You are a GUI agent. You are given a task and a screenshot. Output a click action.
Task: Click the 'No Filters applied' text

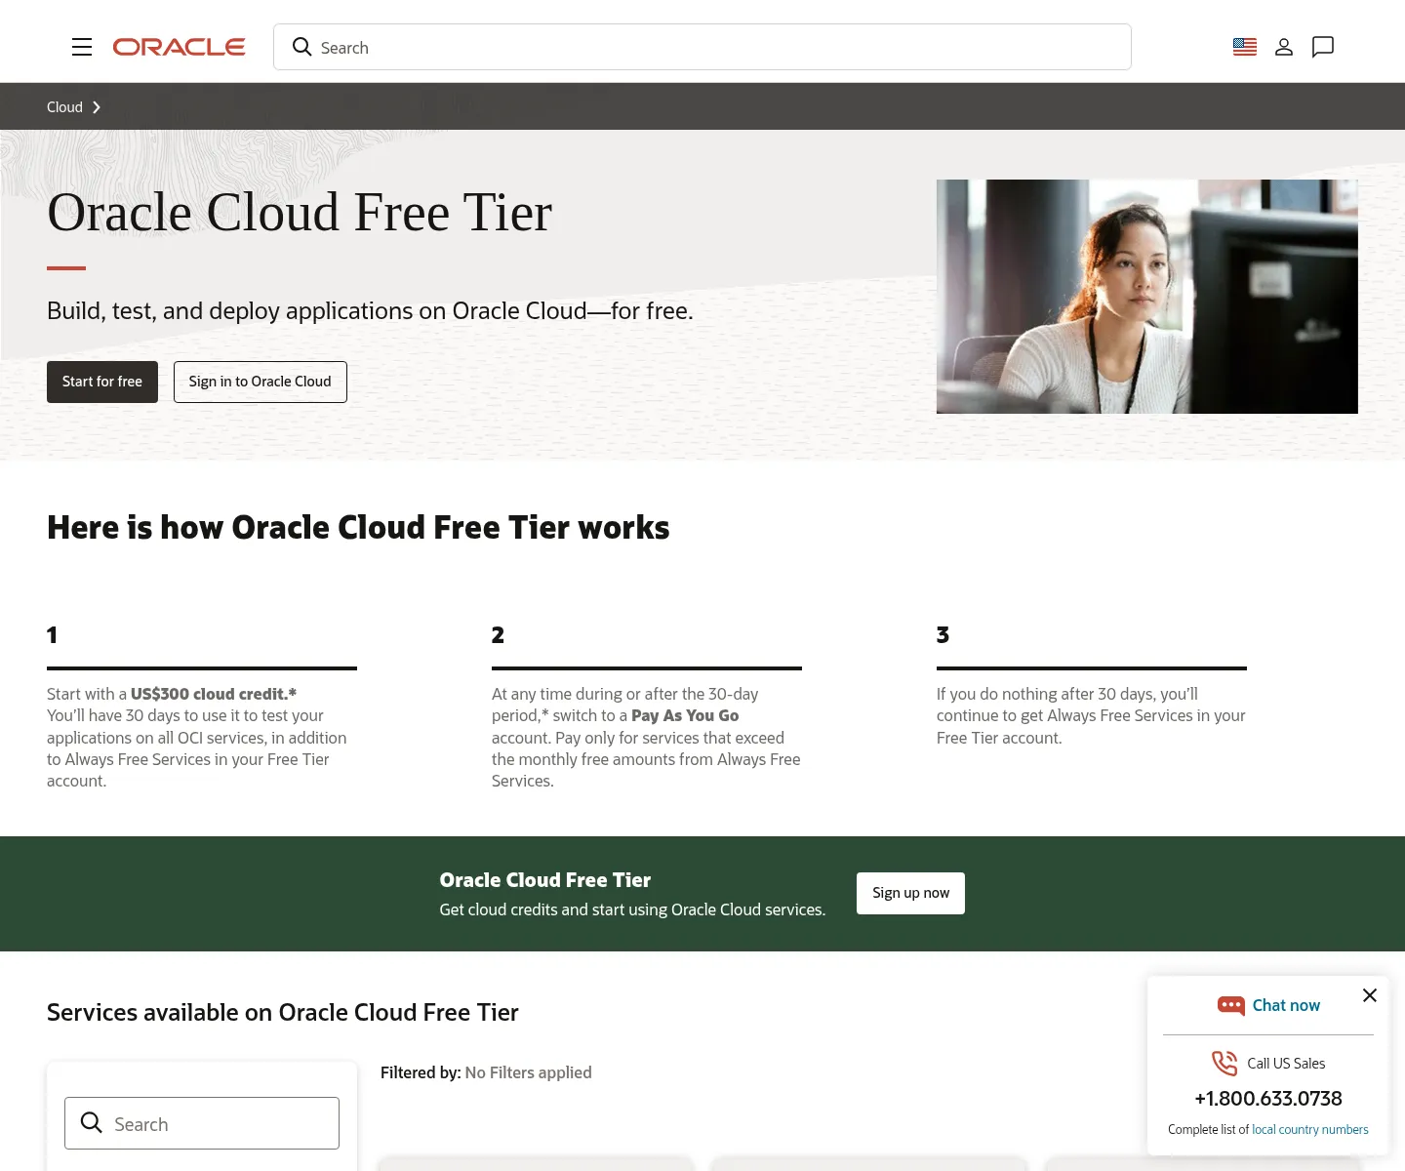pos(528,1072)
